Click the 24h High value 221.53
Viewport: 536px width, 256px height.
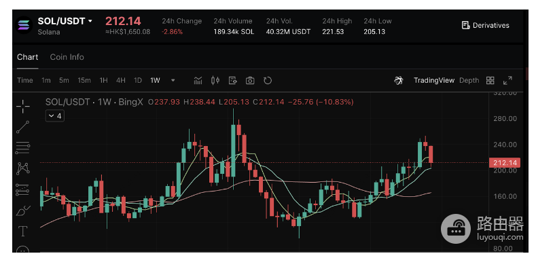coord(333,32)
